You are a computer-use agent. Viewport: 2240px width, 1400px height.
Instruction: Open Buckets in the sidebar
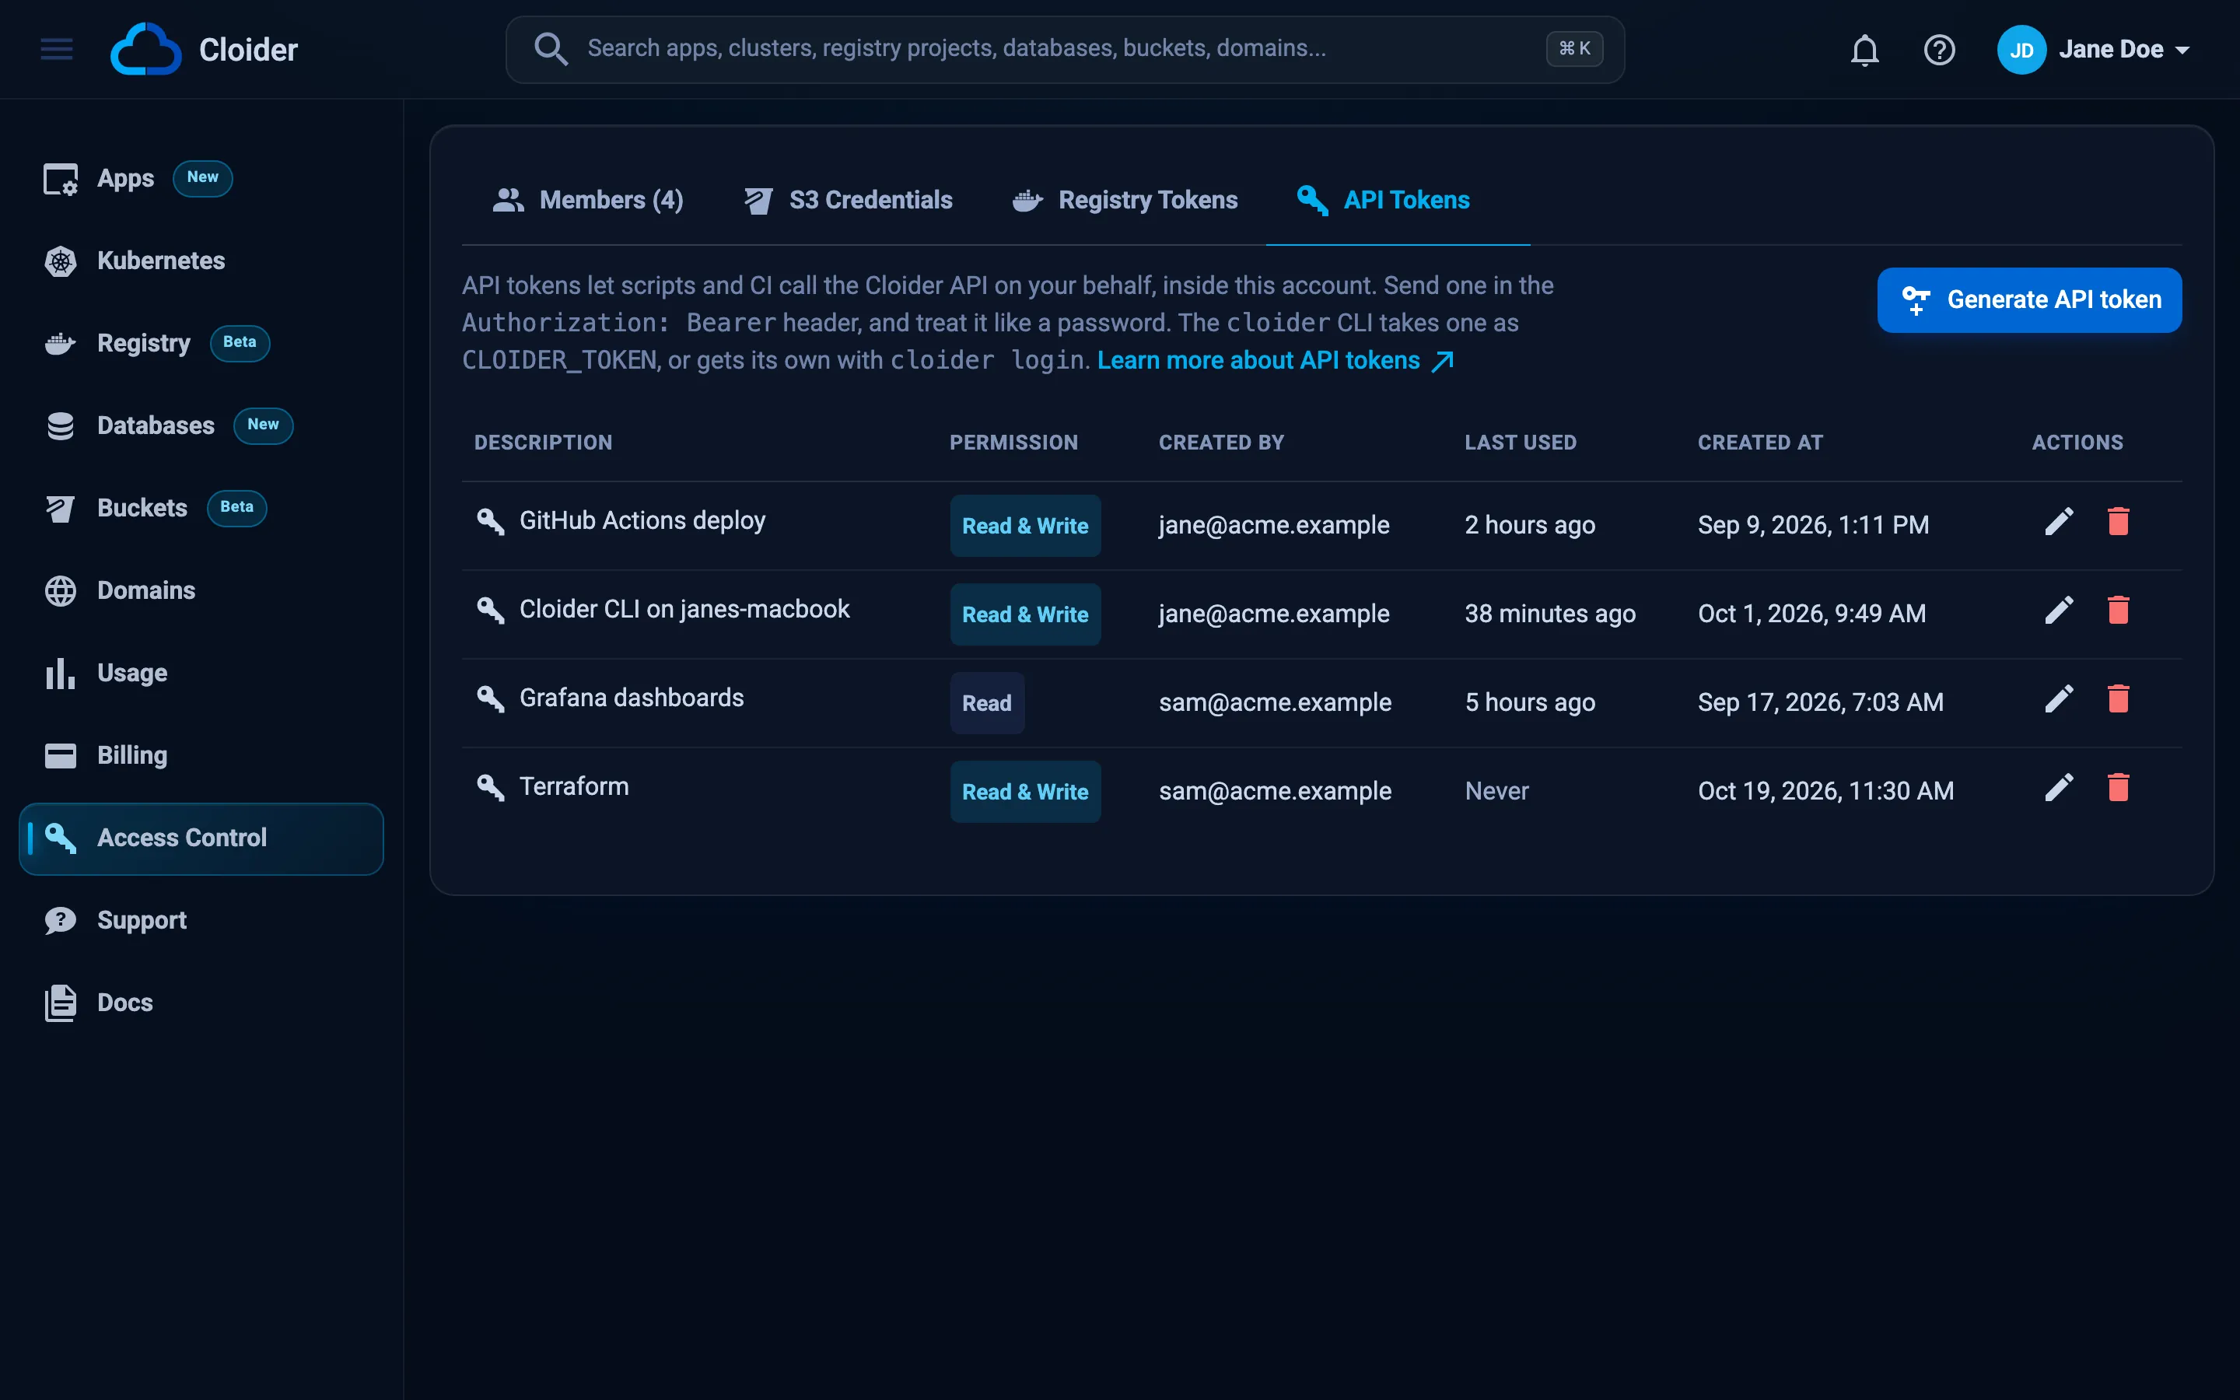tap(201, 509)
